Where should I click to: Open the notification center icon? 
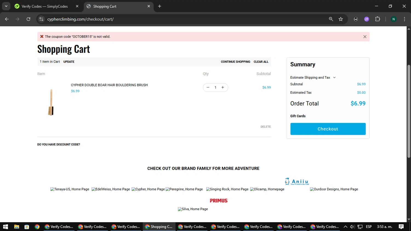(x=401, y=227)
